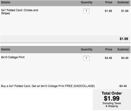Click the second table's Subtotal column header
This screenshot has height=111, width=131.
tap(123, 49)
